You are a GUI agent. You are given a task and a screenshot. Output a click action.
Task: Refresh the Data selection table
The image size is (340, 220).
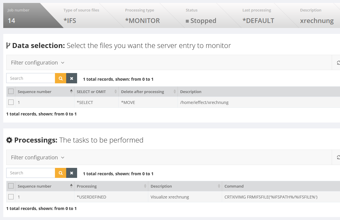(338, 63)
